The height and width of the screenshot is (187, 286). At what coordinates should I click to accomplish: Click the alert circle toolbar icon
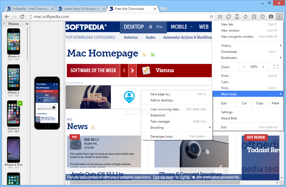coord(262,17)
